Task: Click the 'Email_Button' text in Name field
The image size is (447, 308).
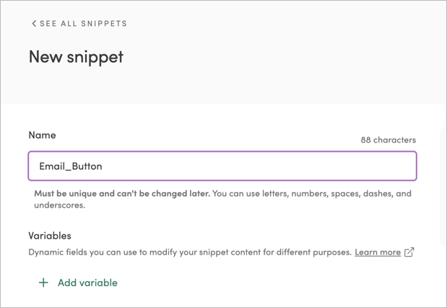Action: [71, 166]
